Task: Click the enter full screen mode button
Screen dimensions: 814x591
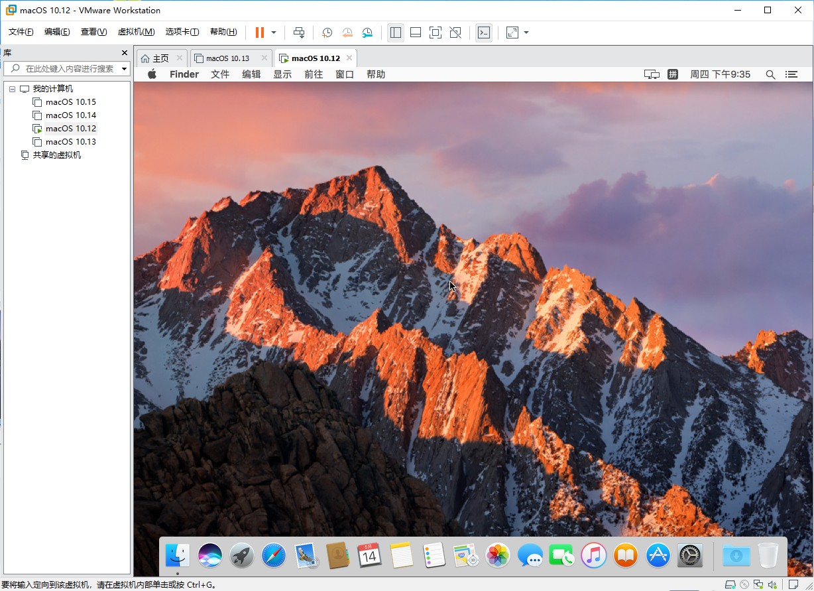Action: click(x=436, y=33)
